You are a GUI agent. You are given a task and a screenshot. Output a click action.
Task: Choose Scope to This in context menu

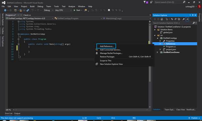(105, 60)
